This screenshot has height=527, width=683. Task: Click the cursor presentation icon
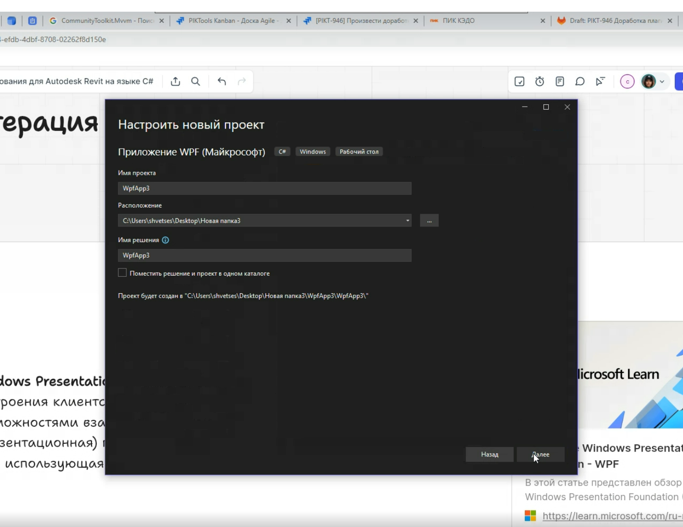pos(600,81)
